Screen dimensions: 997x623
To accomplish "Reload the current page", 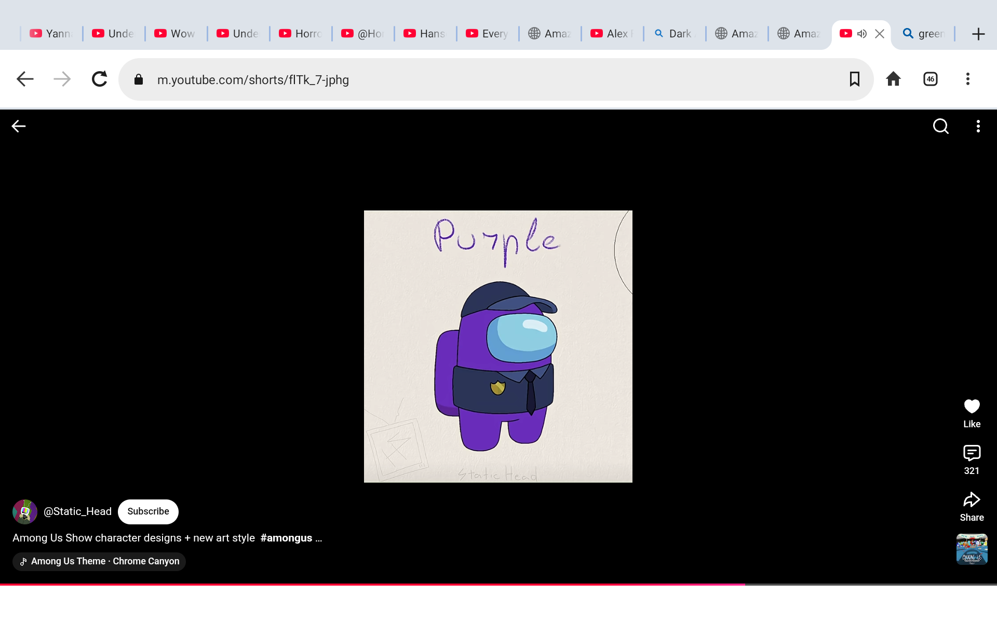I will click(100, 79).
